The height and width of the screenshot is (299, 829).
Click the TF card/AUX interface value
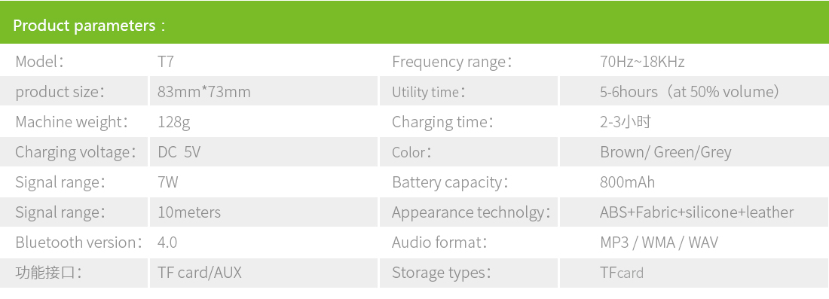[x=199, y=273]
